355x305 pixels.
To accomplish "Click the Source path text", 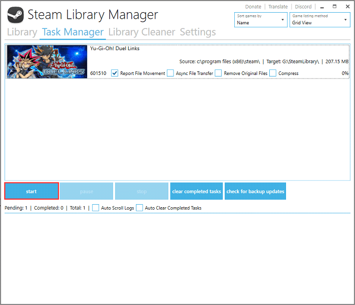I will coord(220,61).
